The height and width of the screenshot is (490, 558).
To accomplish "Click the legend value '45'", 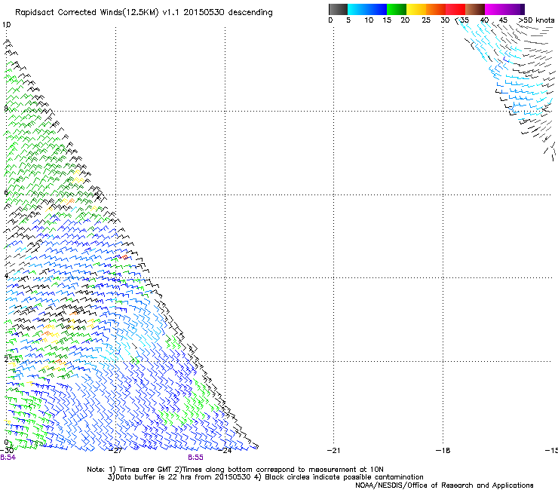I will coord(503,20).
